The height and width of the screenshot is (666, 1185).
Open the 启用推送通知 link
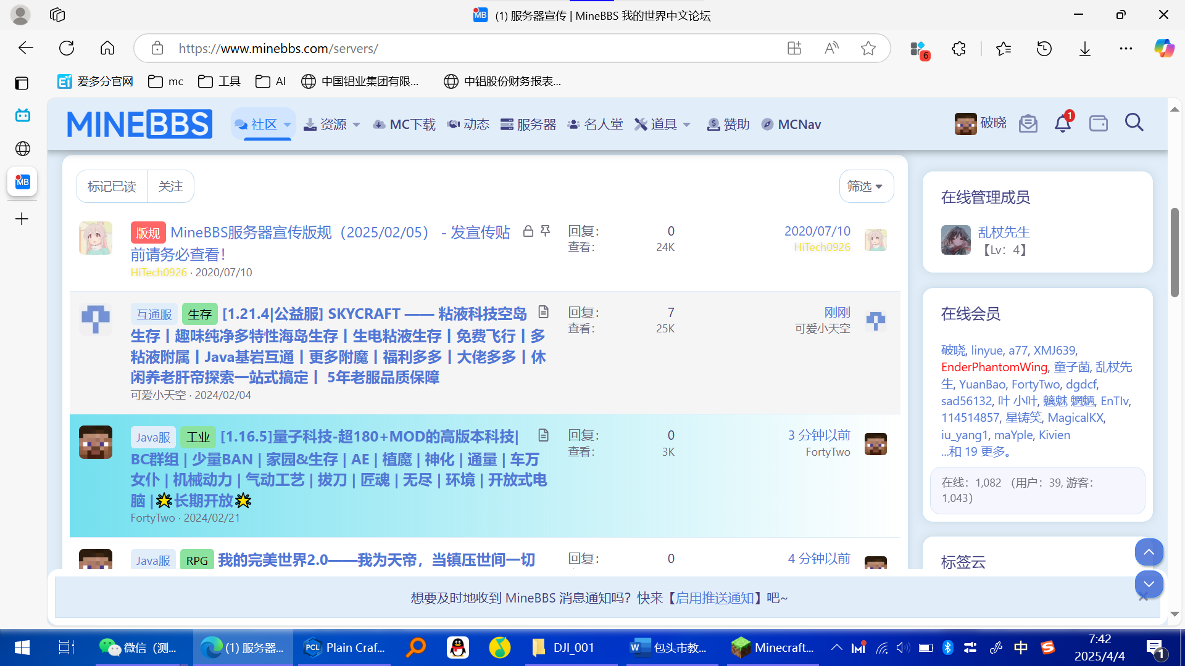(x=715, y=598)
